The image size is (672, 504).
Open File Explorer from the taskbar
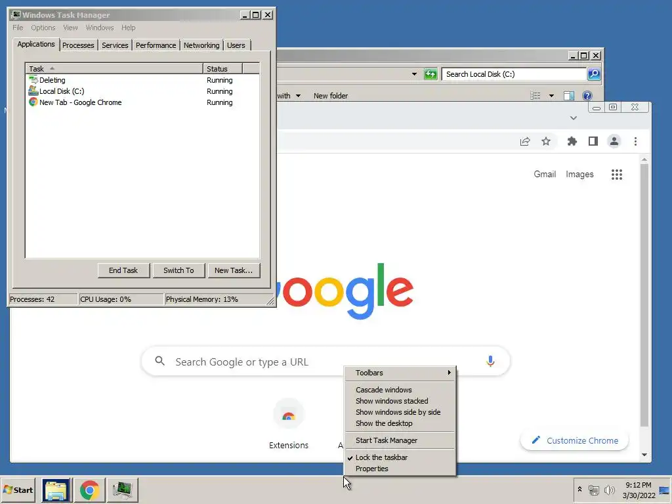[56, 490]
